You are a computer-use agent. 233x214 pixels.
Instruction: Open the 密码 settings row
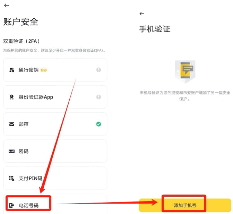click(55, 151)
